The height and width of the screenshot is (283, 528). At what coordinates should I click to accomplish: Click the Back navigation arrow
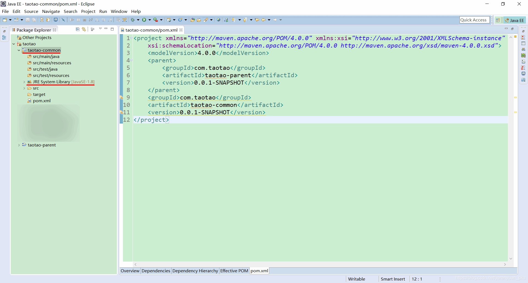263,20
